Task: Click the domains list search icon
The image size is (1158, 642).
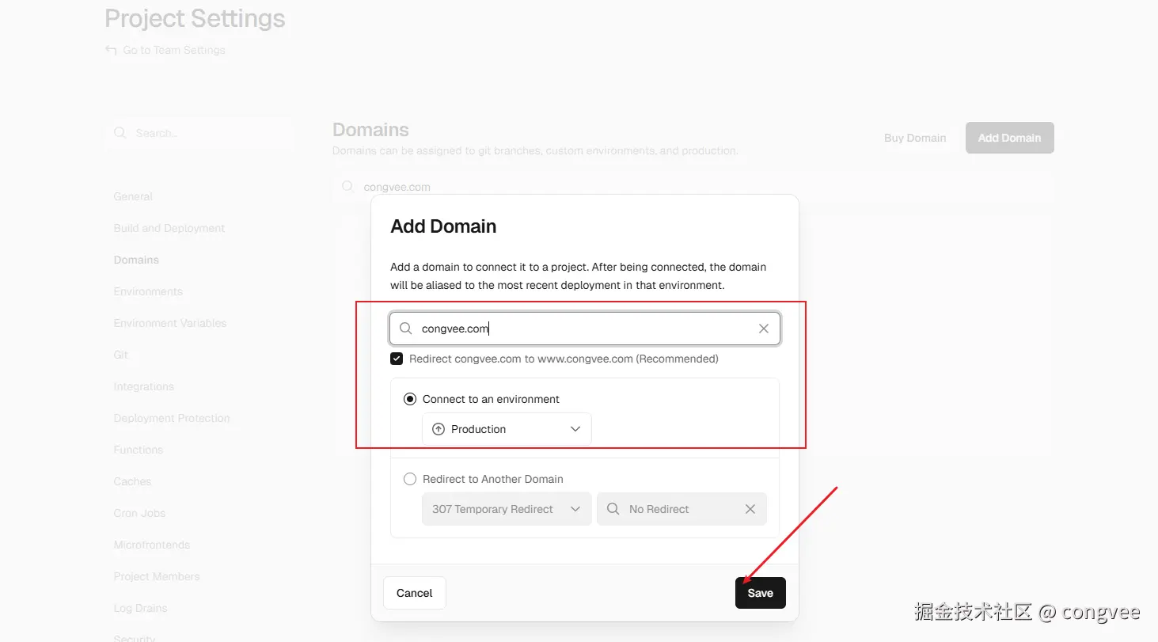Action: [347, 187]
